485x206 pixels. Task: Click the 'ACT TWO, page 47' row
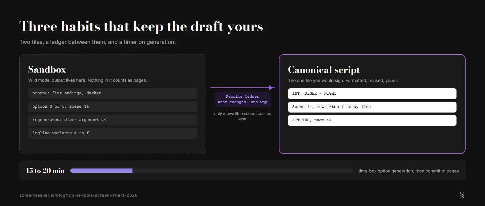click(x=372, y=120)
